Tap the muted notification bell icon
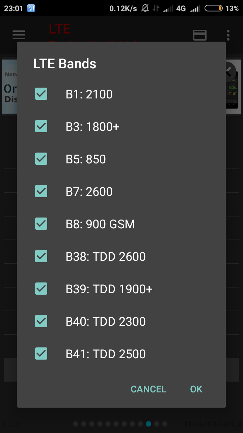243x433 pixels. pyautogui.click(x=145, y=8)
